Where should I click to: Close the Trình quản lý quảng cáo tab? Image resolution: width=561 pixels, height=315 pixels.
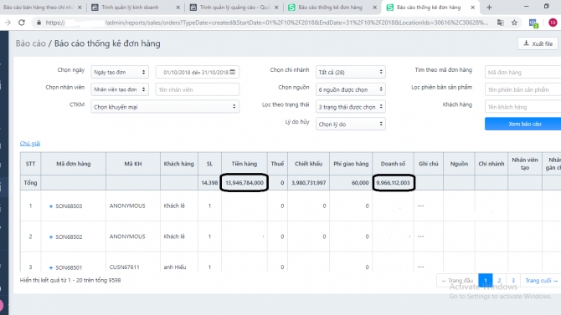tap(276, 8)
